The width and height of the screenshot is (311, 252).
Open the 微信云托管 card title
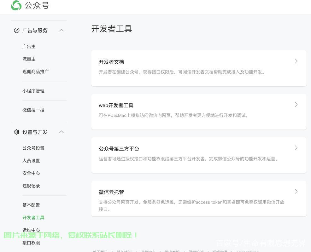111,192
